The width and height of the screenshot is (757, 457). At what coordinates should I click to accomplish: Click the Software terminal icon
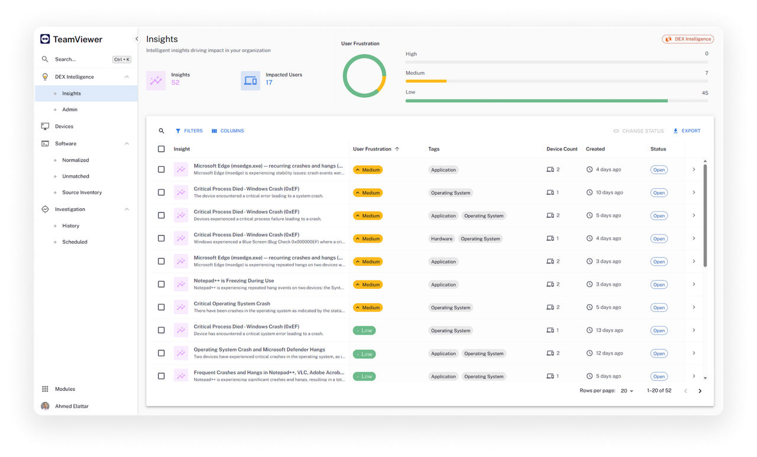pos(45,143)
